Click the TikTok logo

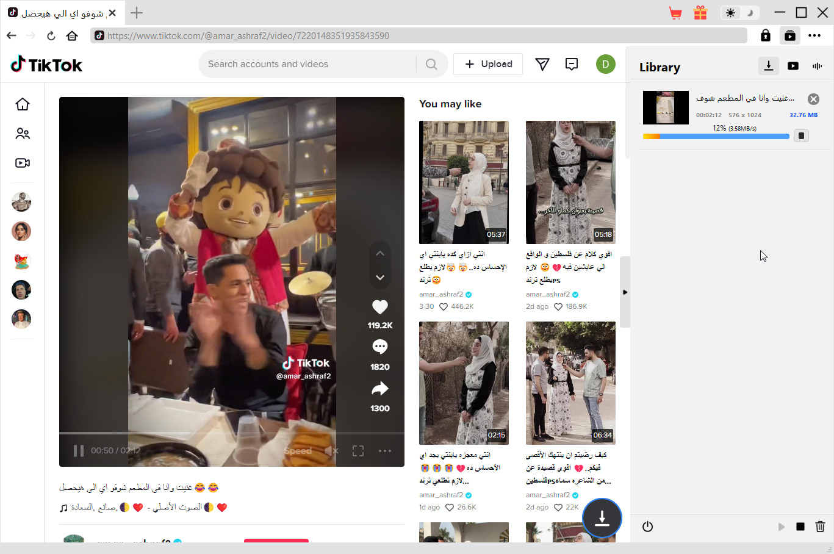46,64
